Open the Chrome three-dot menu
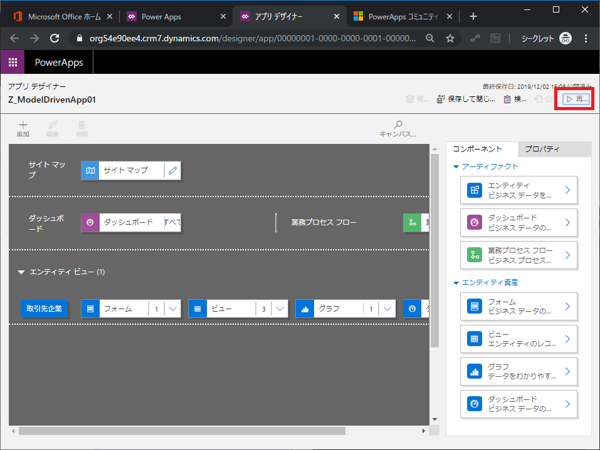600x450 pixels. 586,38
